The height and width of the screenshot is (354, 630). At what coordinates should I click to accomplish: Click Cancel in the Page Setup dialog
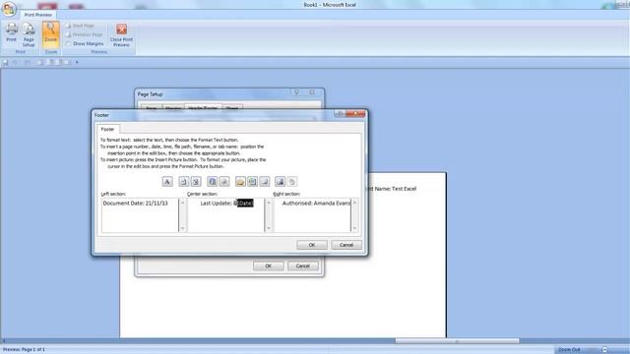pyautogui.click(x=303, y=265)
